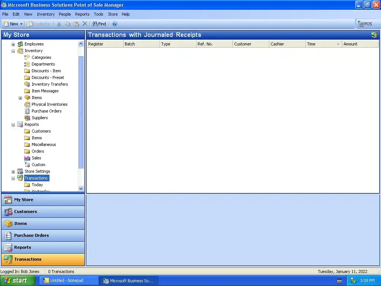Expand the Store Settings tree node

(x=13, y=172)
